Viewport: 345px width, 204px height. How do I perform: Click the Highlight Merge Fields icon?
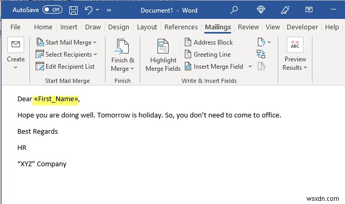163,46
